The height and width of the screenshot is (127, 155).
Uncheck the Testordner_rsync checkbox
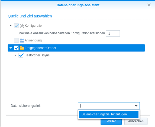pyautogui.click(x=21, y=55)
